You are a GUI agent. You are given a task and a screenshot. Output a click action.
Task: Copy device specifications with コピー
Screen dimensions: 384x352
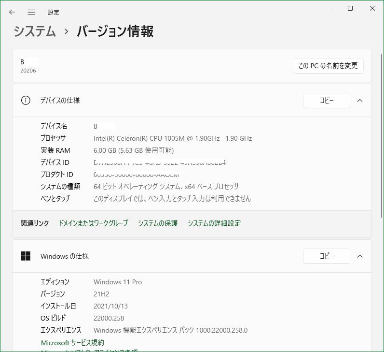click(327, 101)
